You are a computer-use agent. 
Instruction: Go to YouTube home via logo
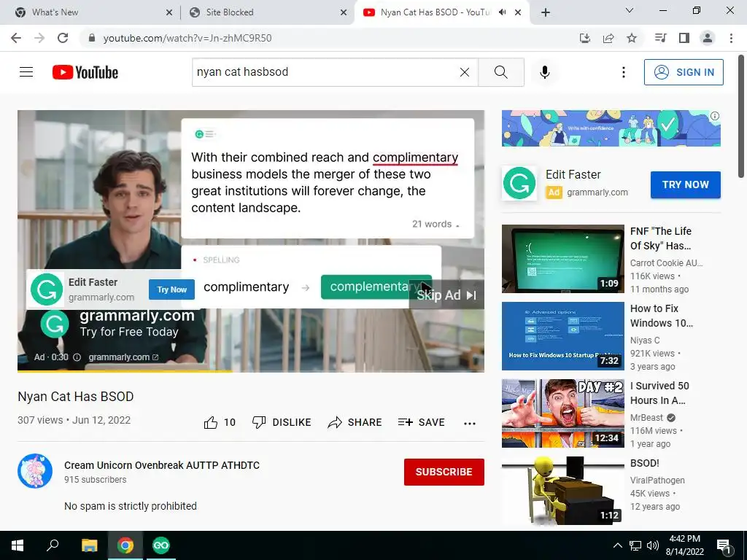(x=85, y=72)
